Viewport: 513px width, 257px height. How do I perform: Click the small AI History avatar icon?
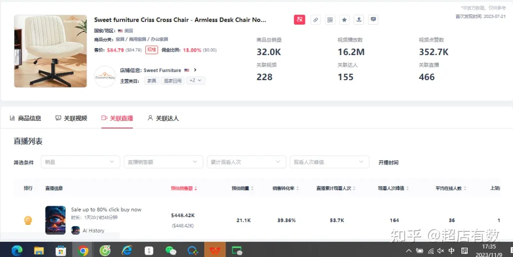[76, 230]
